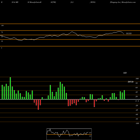140x140 pixels.
Task: Click the value 11 in the mini chart
Action: (90, 136)
